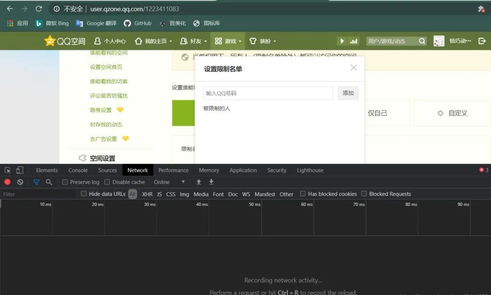Click the export HAR download arrow

coord(211,182)
